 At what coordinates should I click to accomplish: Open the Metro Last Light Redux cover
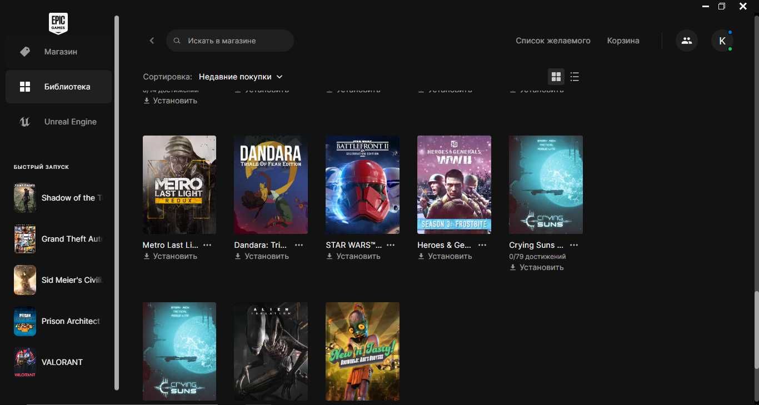click(179, 184)
